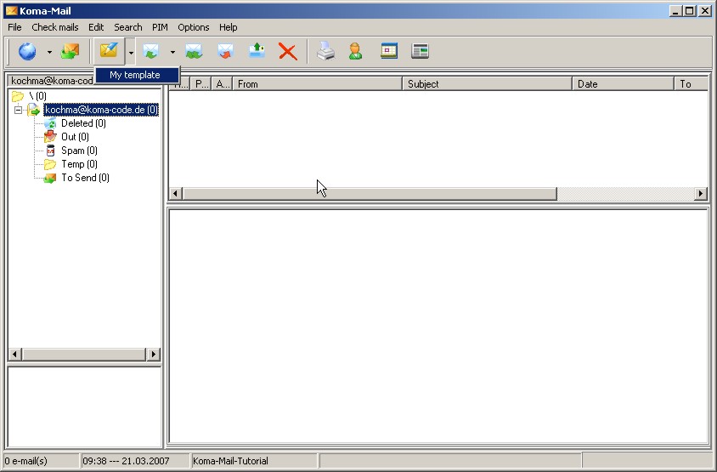Click mail list scrollbar right arrow
This screenshot has height=472, width=717.
click(x=701, y=194)
